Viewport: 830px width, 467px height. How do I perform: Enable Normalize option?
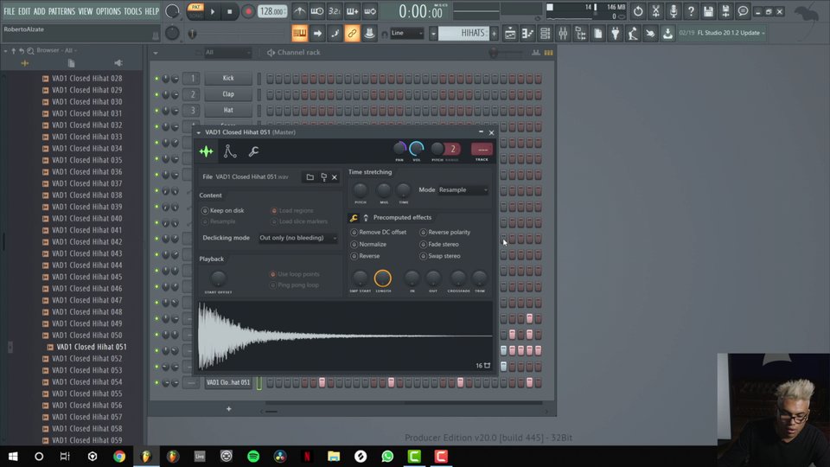368,245
